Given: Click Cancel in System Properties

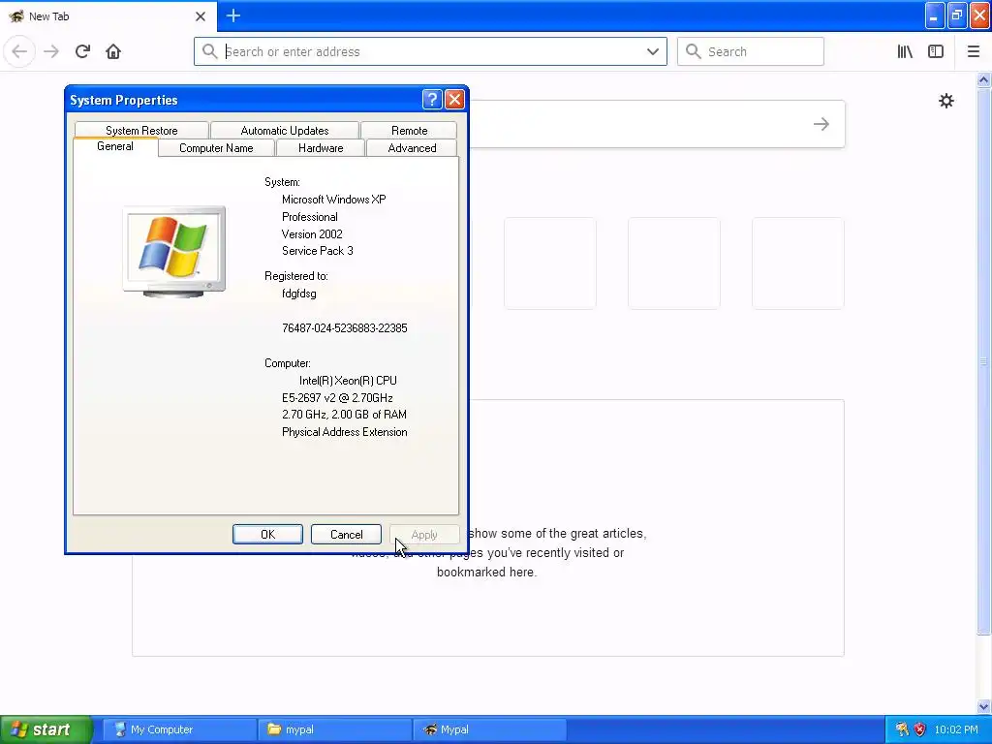Looking at the screenshot, I should click(346, 535).
